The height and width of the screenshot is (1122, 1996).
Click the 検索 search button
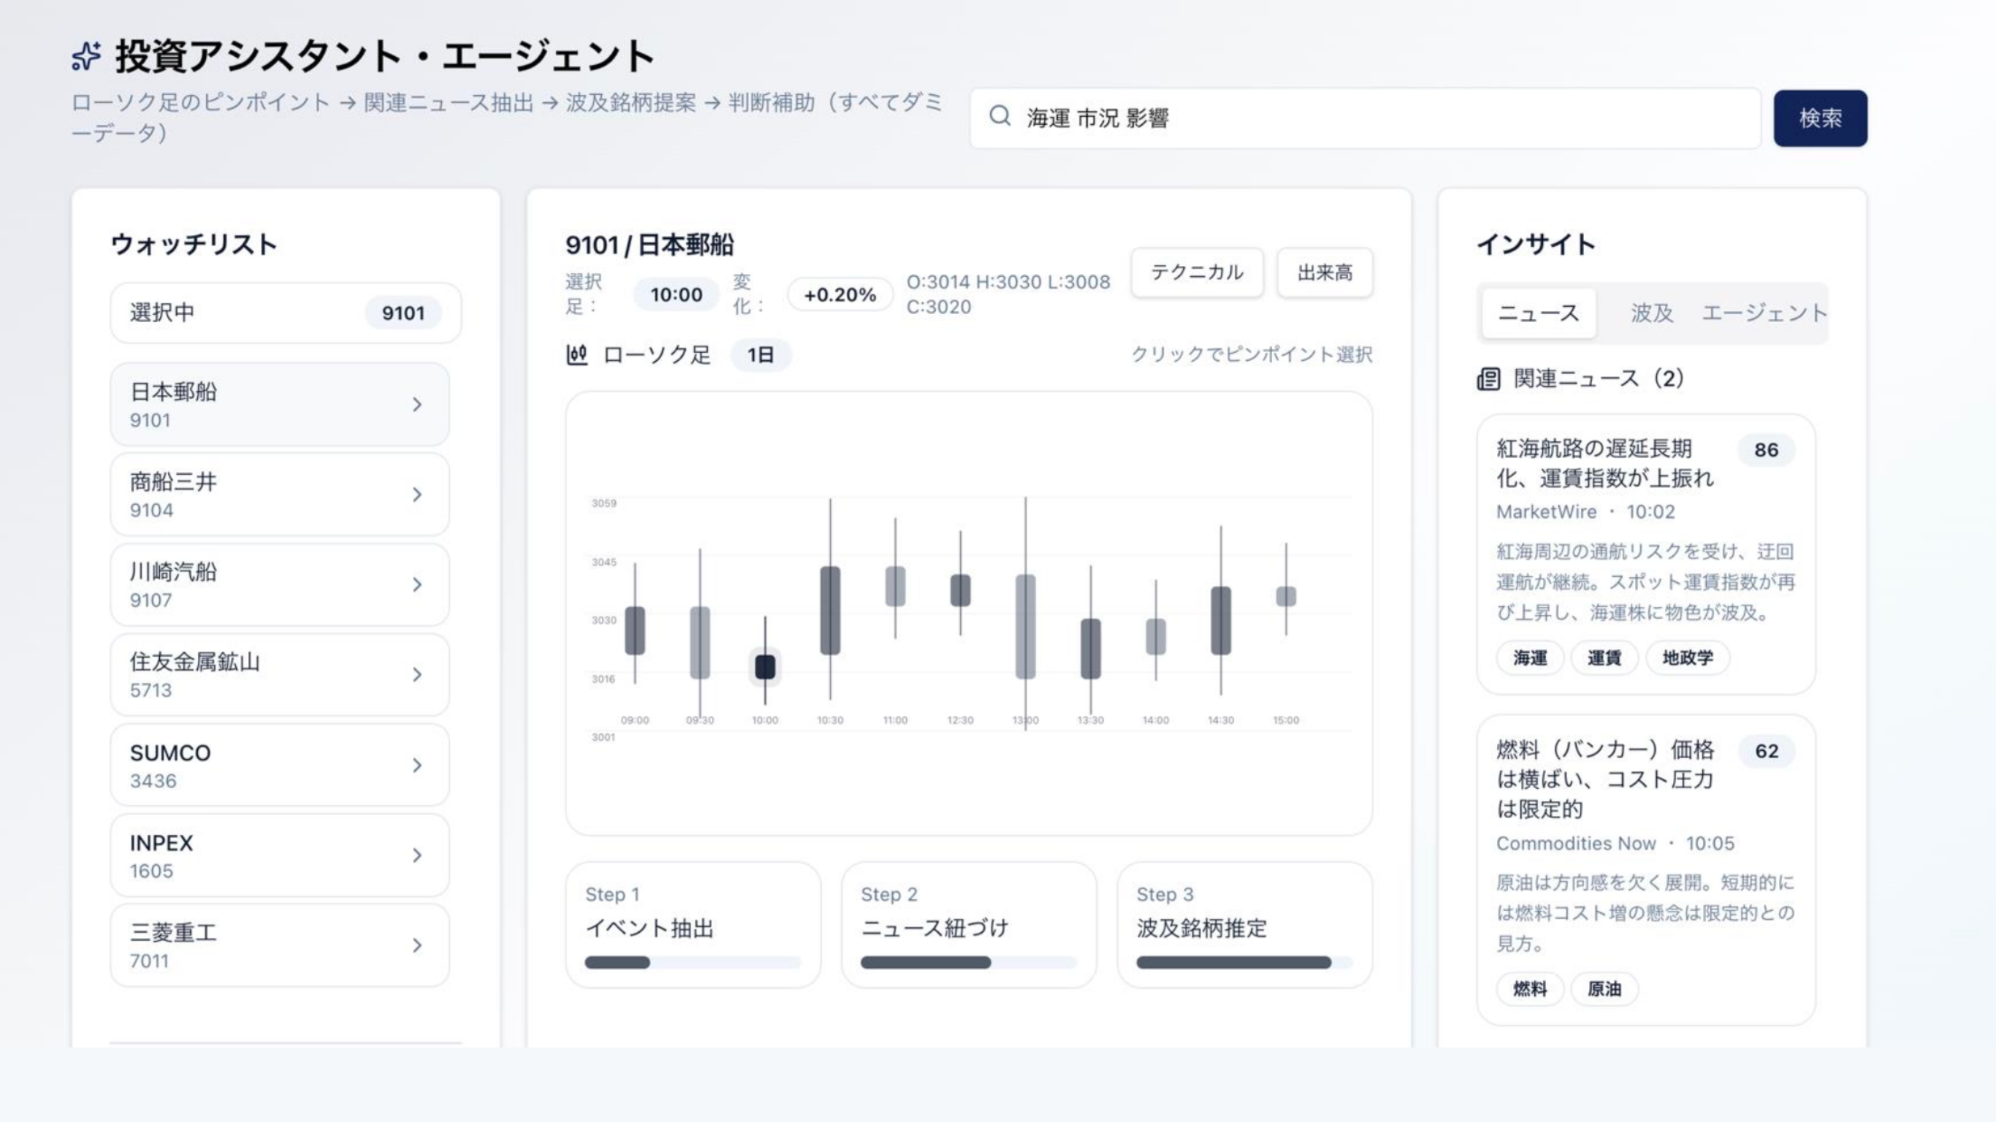point(1820,118)
